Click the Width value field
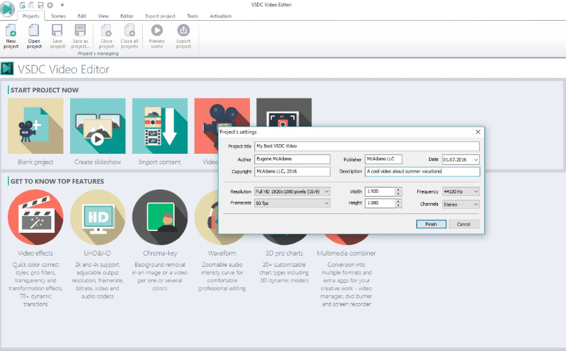Viewport: 566px width, 351px height. 380,191
